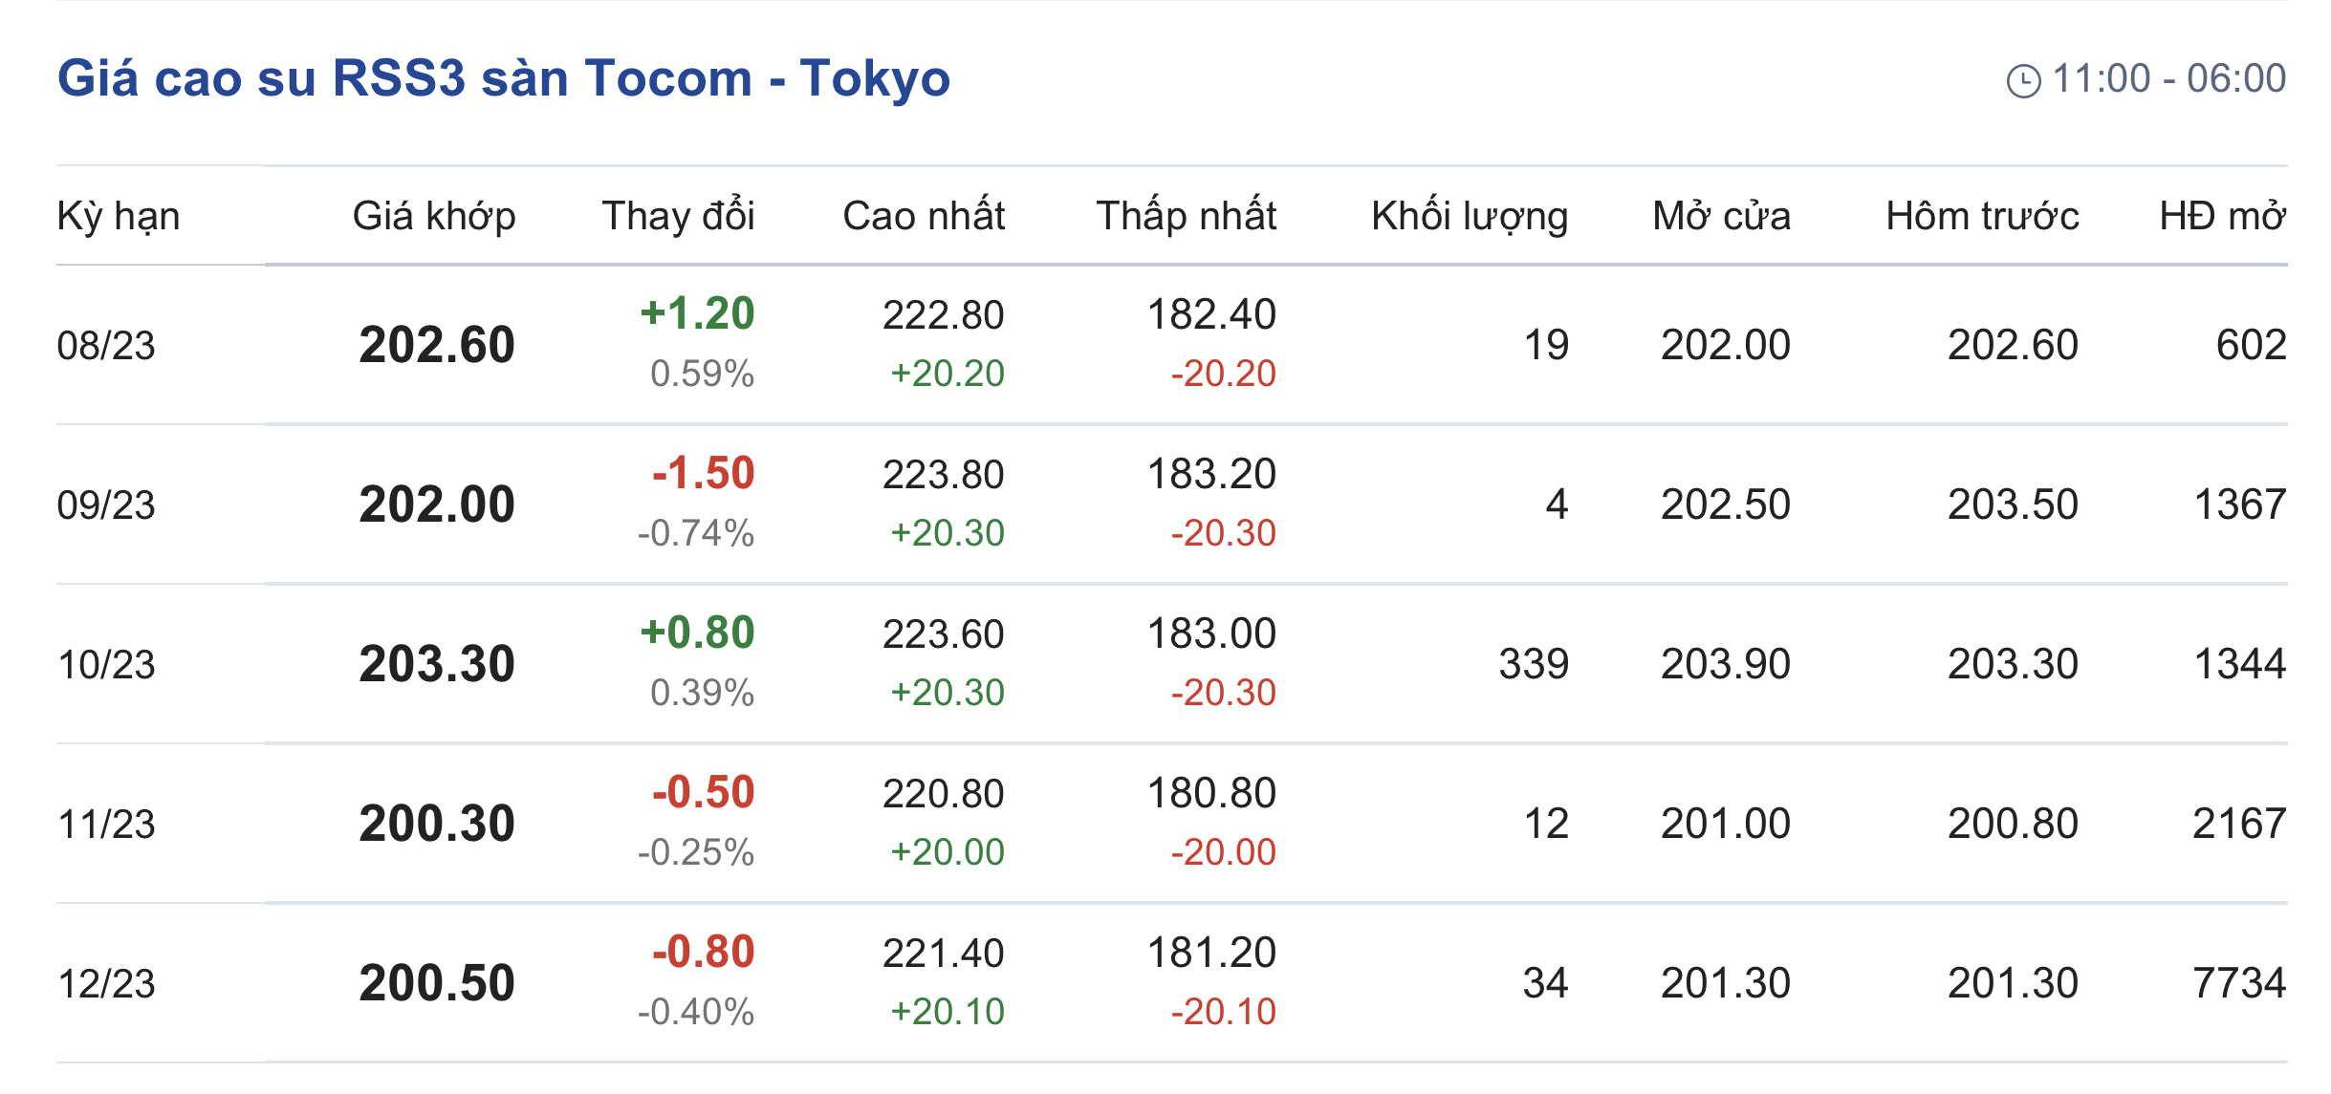The image size is (2331, 1094).
Task: Select the 08/23 contract row
Action: 106,345
